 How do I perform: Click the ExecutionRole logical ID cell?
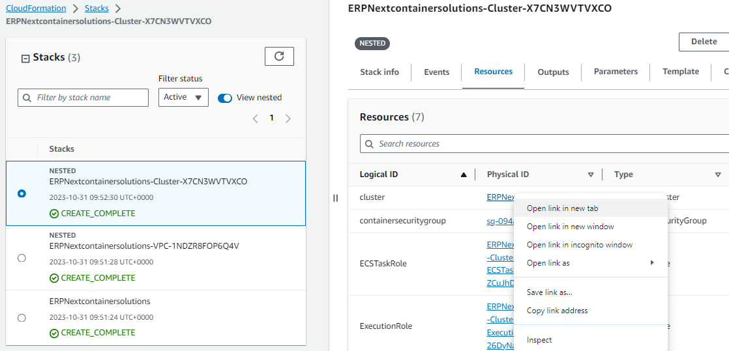tap(386, 326)
